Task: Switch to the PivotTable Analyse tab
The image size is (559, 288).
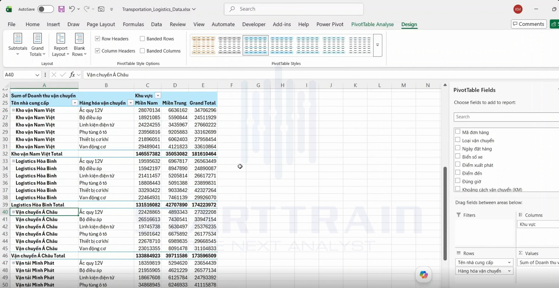Action: coord(372,24)
